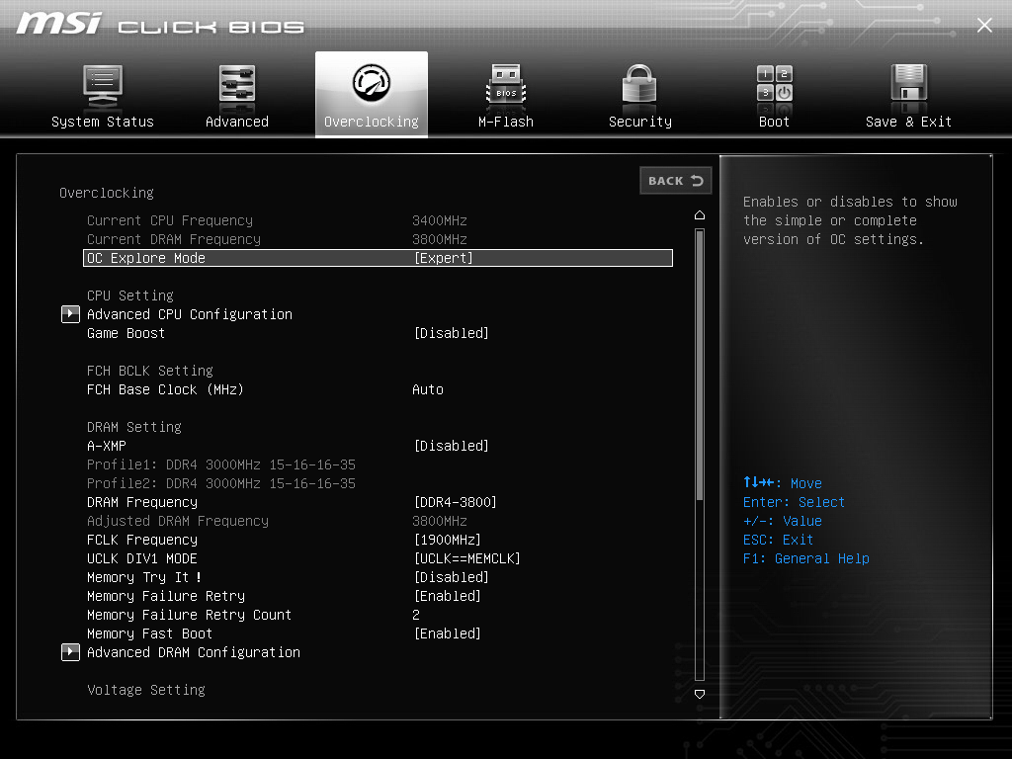The width and height of the screenshot is (1012, 759).
Task: Select the OC Explore Mode row label
Action: 146,258
